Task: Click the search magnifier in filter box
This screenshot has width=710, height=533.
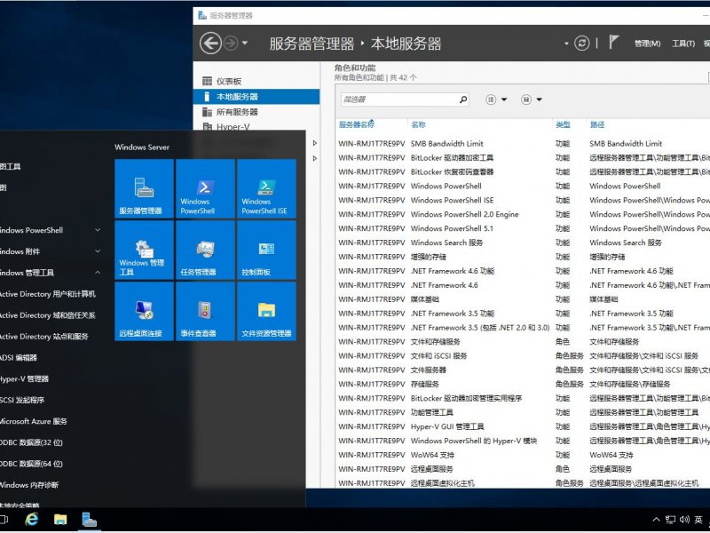Action: coord(463,99)
